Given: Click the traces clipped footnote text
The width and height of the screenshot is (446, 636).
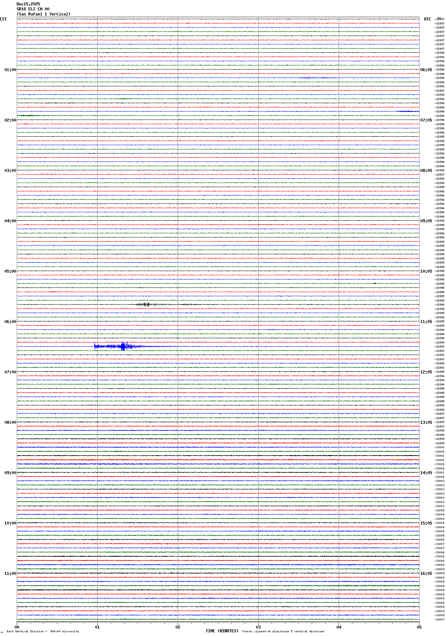Looking at the screenshot, I should (283, 632).
